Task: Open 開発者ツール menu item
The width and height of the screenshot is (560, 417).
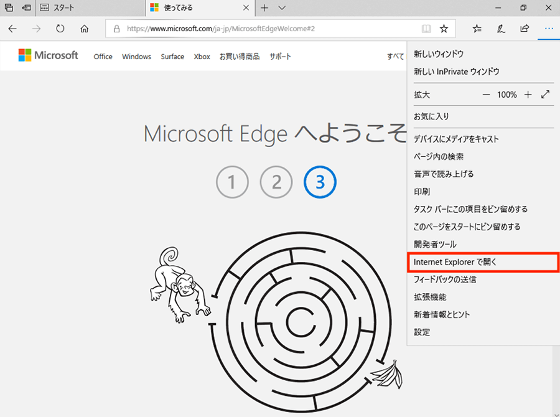Action: click(483, 244)
